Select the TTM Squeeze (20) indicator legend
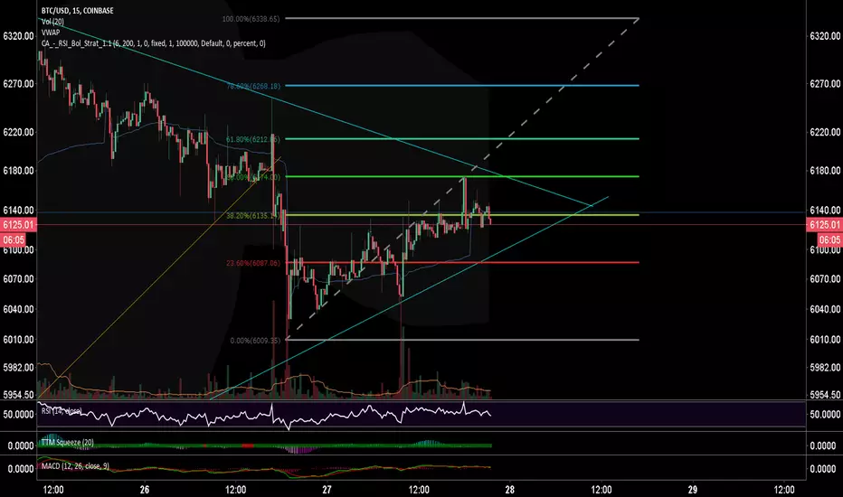The width and height of the screenshot is (843, 497). click(x=67, y=442)
